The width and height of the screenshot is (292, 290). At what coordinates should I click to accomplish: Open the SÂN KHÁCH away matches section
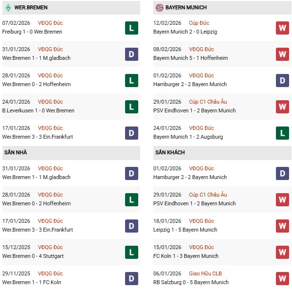click(169, 153)
